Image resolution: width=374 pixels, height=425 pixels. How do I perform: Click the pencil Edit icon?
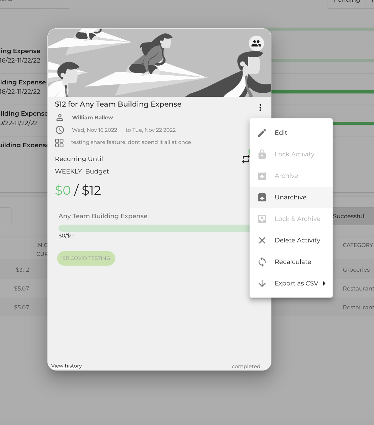[x=262, y=133]
